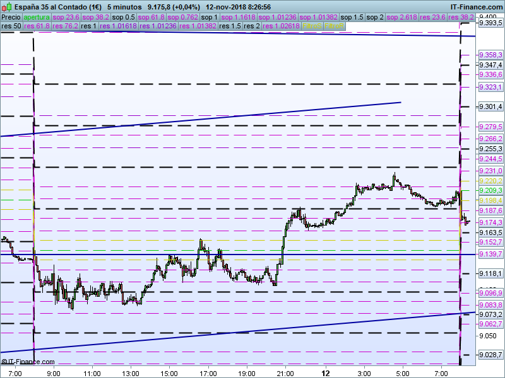The width and height of the screenshot is (505, 378).
Task: Select the 9.358,3 price axis label
Action: (x=490, y=55)
